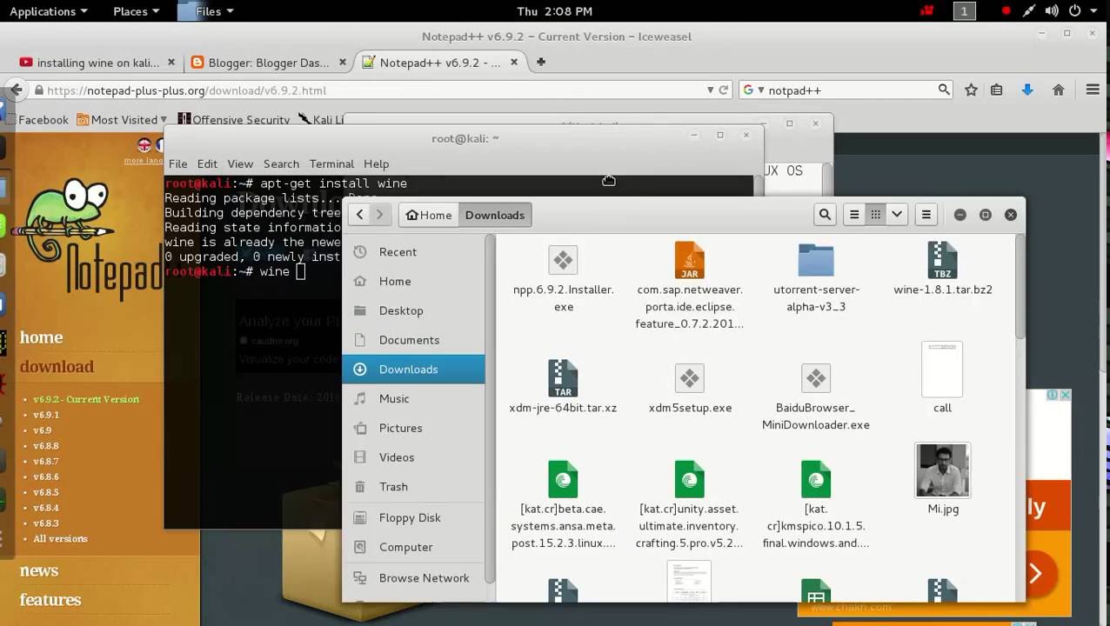Open the terminal File menu
This screenshot has height=626, width=1110.
177,163
